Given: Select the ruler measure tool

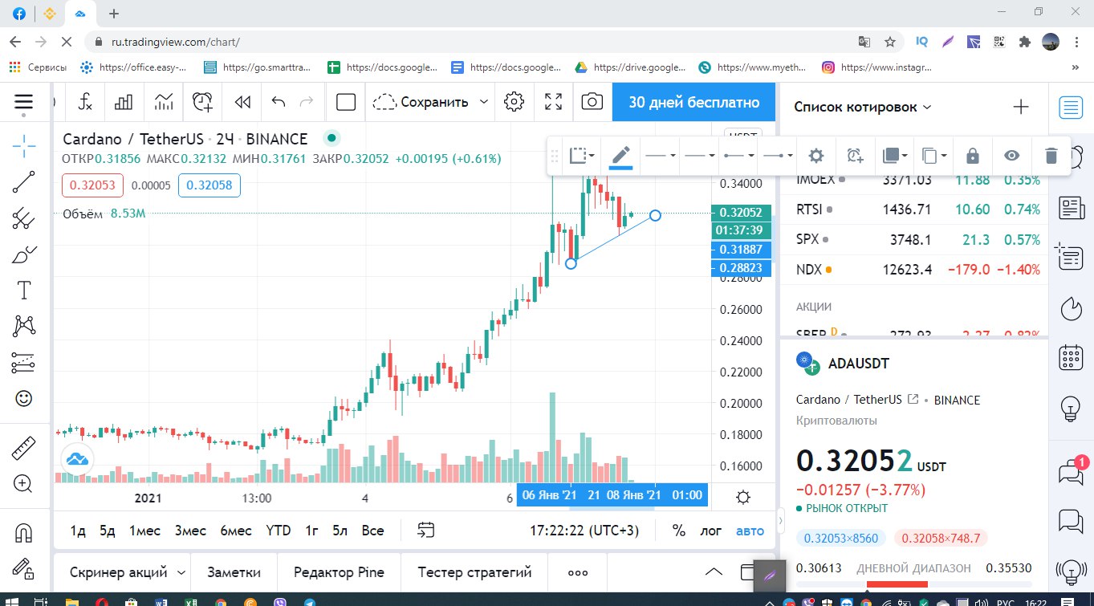Looking at the screenshot, I should click(x=24, y=448).
